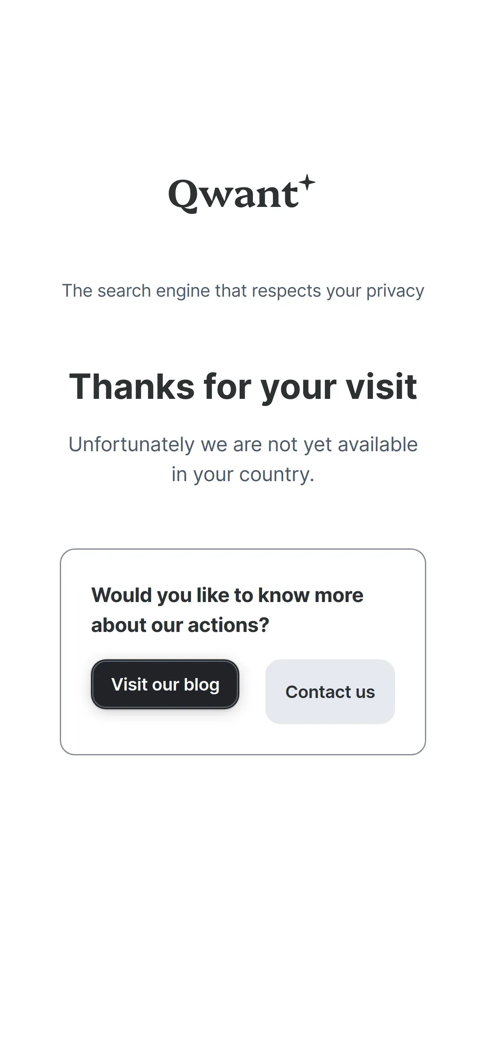The image size is (486, 1052).
Task: Click the word "blog" on the dark button
Action: [201, 685]
